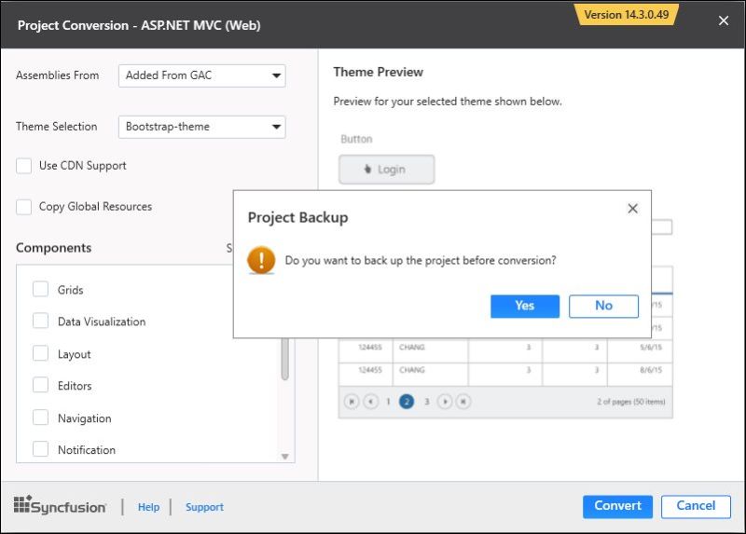The height and width of the screenshot is (534, 746).
Task: Tick the Navigation component checkbox
Action: (40, 418)
